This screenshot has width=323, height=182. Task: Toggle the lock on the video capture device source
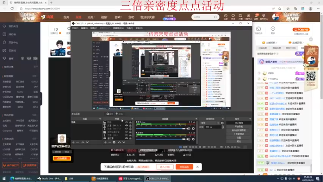(x=130, y=132)
